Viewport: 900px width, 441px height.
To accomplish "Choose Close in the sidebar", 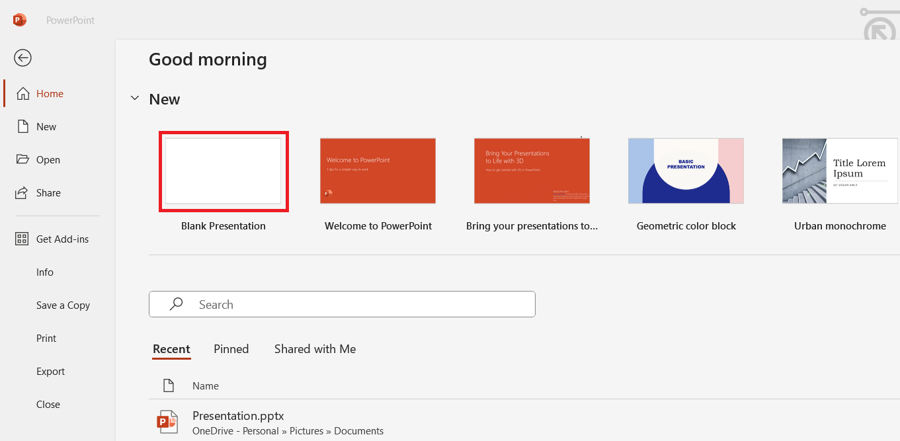I will click(48, 405).
